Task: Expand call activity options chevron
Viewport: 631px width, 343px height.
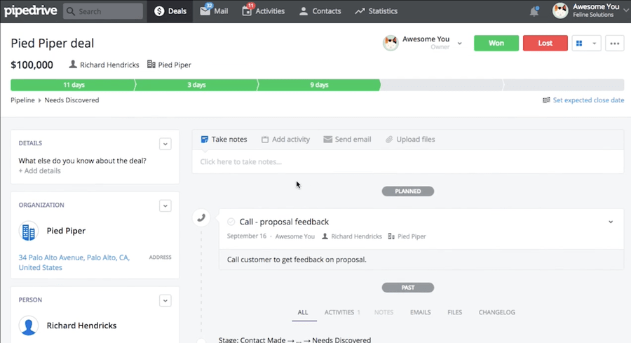Action: [x=611, y=222]
